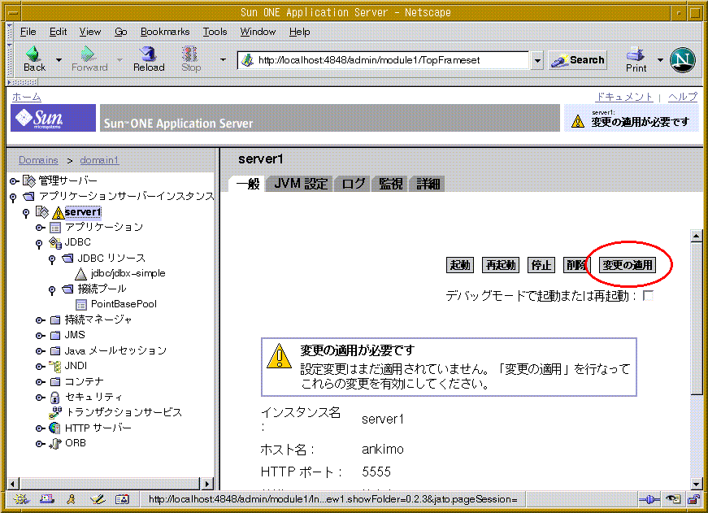Click the アプリケーション tree node icon
The height and width of the screenshot is (513, 708).
pos(55,228)
